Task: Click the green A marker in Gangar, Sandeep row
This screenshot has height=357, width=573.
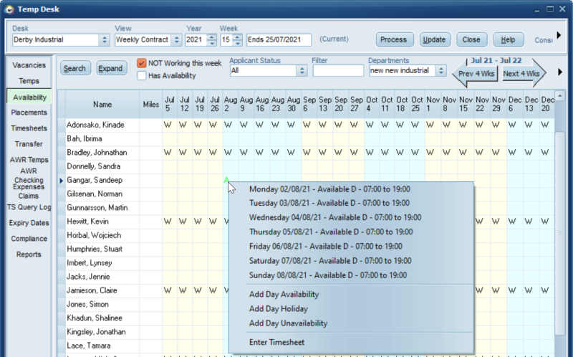Action: click(226, 180)
